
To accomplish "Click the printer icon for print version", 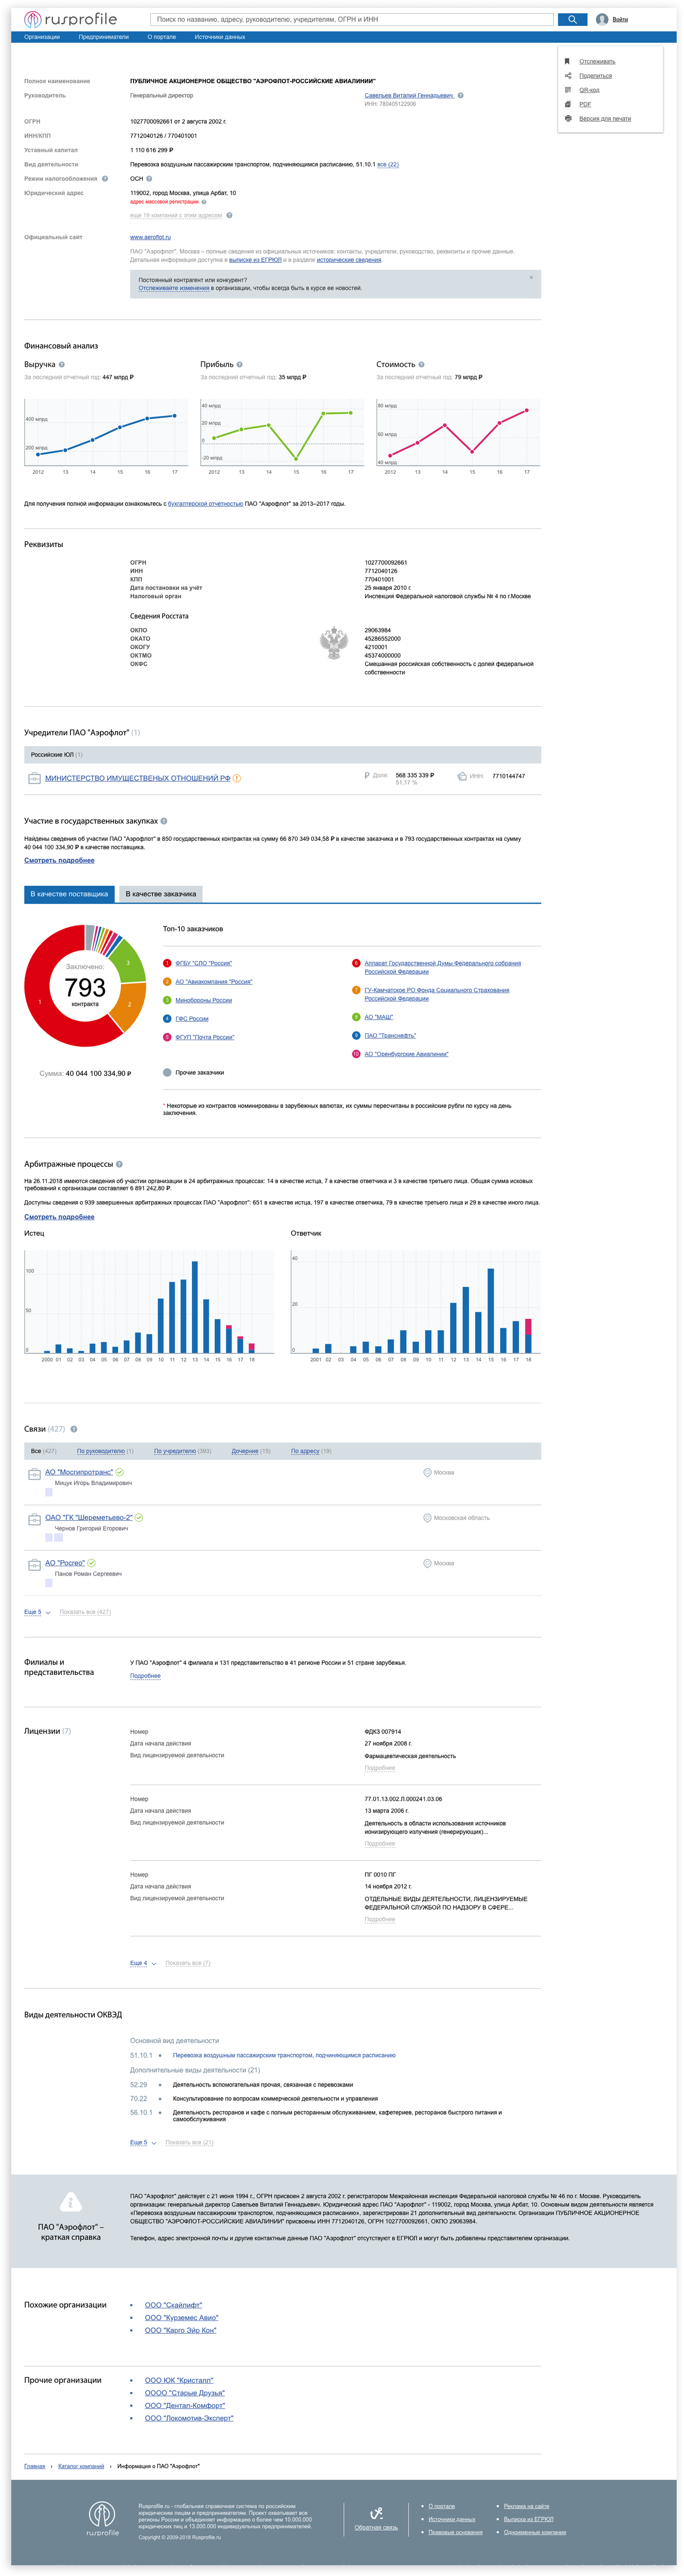I will coord(567,118).
